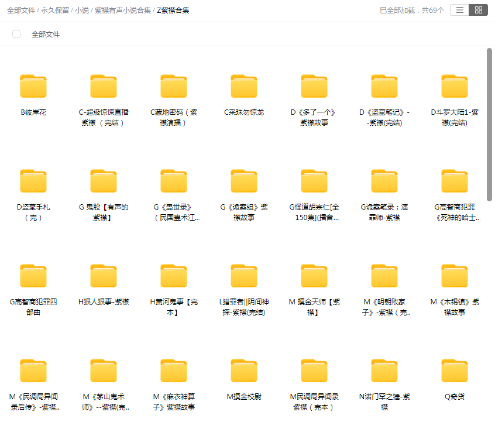The width and height of the screenshot is (495, 422).
Task: Open the D斗罗大陆1 folder
Action: (x=455, y=87)
